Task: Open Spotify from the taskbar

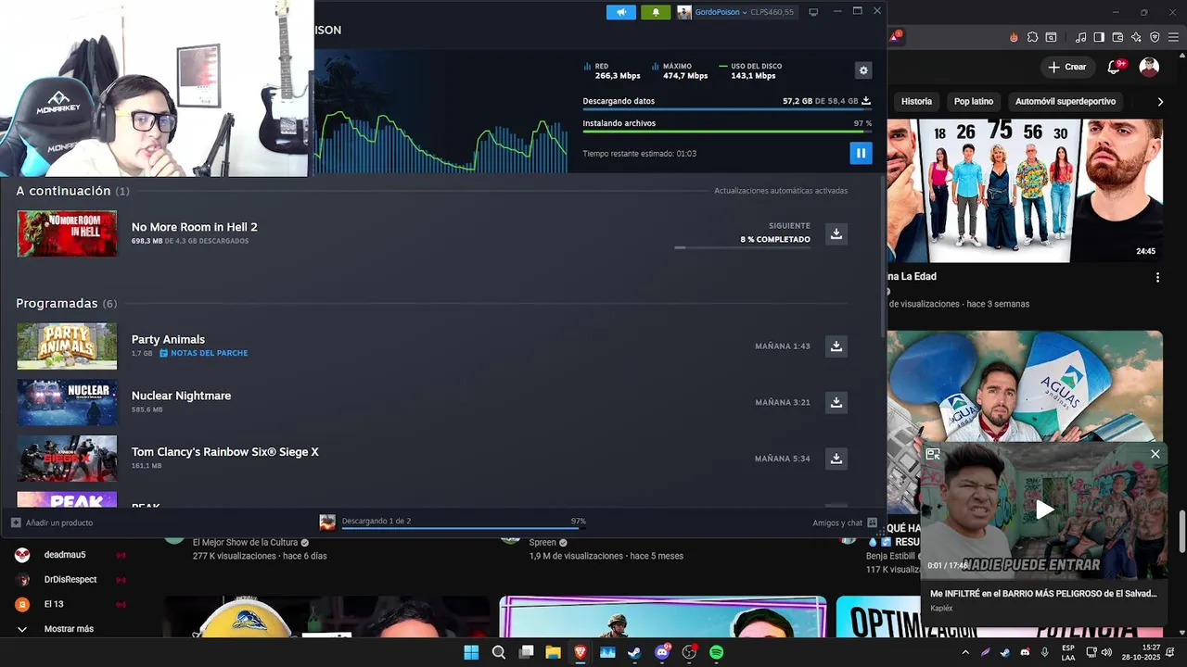Action: [x=716, y=652]
